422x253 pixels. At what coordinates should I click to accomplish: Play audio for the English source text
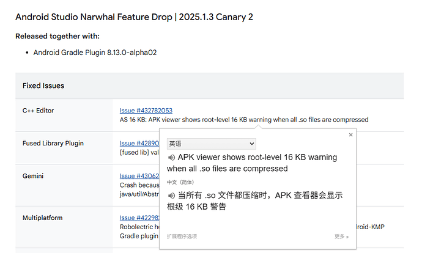tap(171, 158)
